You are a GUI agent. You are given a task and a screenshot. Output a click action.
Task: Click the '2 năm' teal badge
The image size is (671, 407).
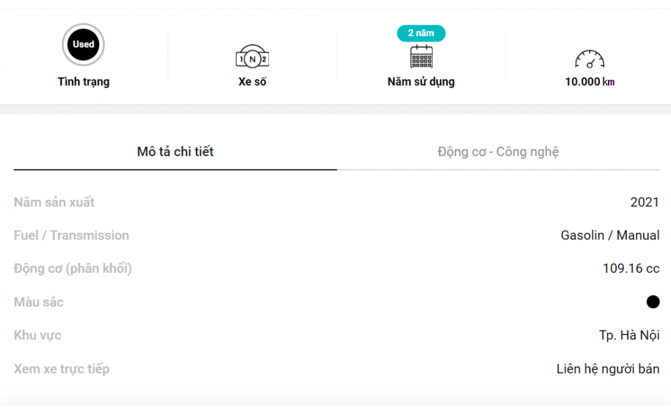[x=421, y=34]
